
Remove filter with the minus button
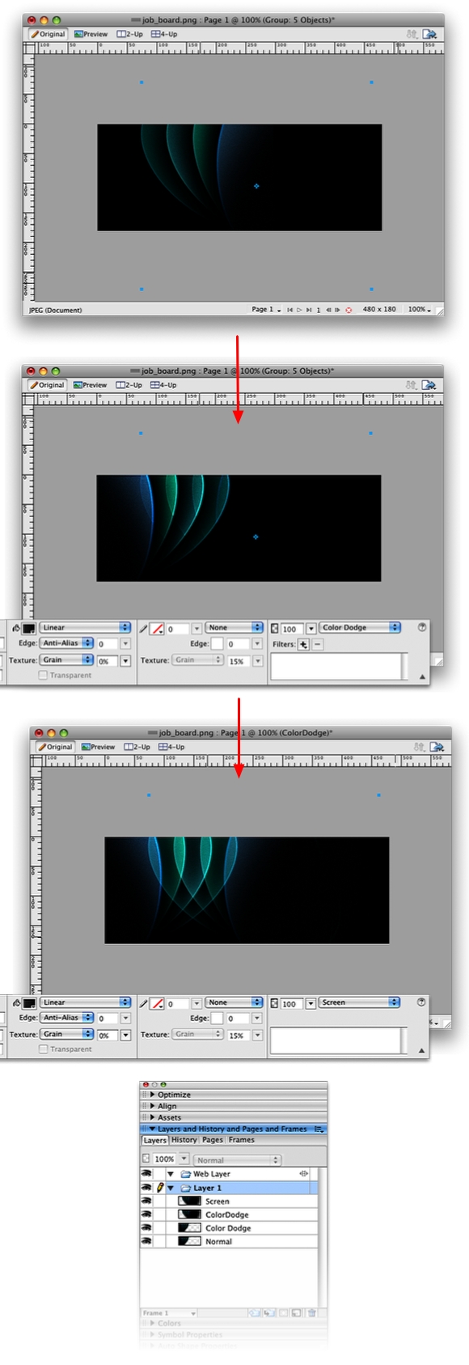point(317,644)
